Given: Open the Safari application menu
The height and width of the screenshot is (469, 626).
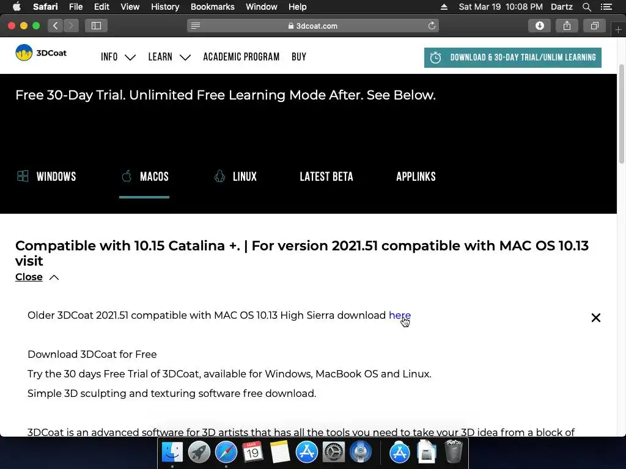Looking at the screenshot, I should [x=45, y=7].
